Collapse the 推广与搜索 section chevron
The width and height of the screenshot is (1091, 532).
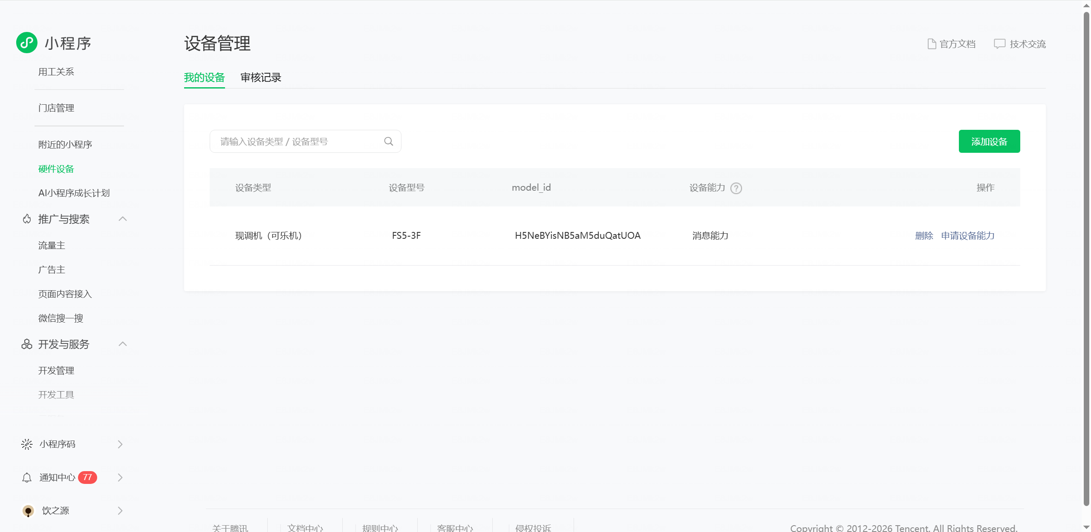(x=123, y=219)
